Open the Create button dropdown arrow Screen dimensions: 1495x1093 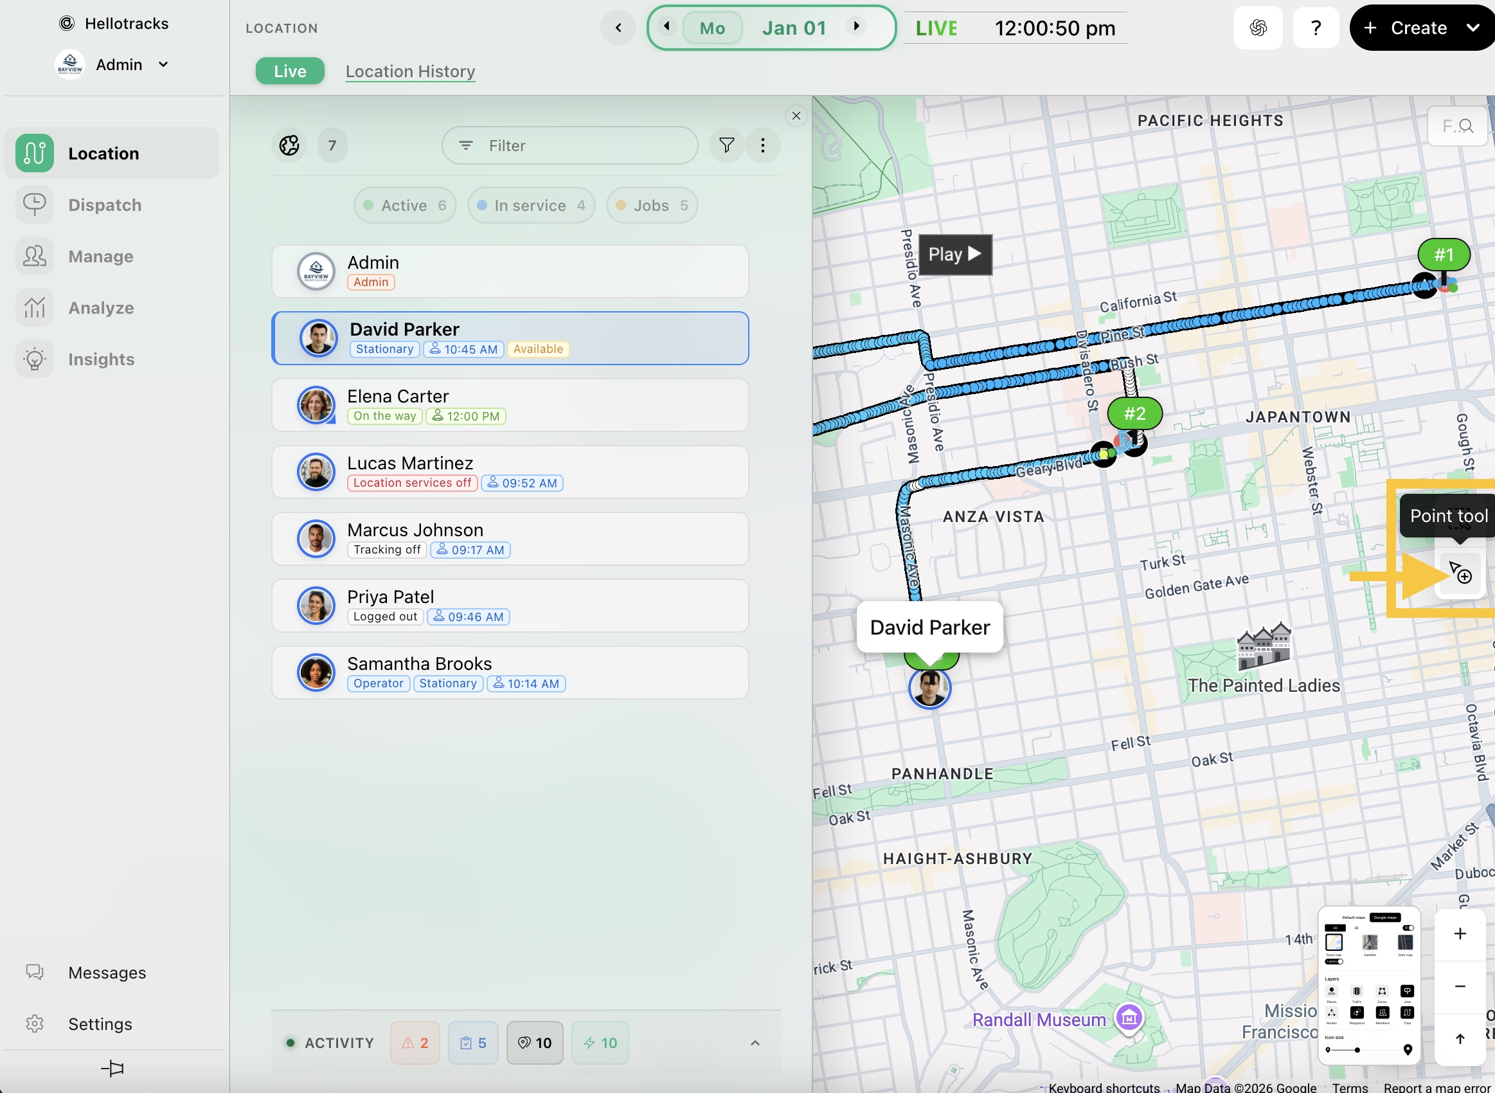[x=1473, y=28]
